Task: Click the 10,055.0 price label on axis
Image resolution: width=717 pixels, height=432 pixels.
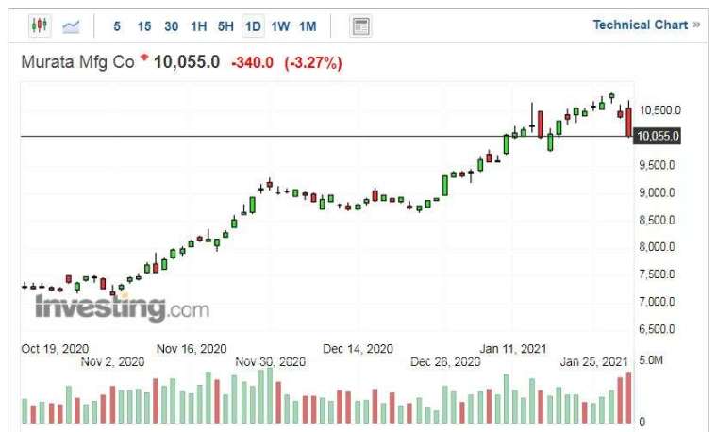Action: tap(658, 136)
